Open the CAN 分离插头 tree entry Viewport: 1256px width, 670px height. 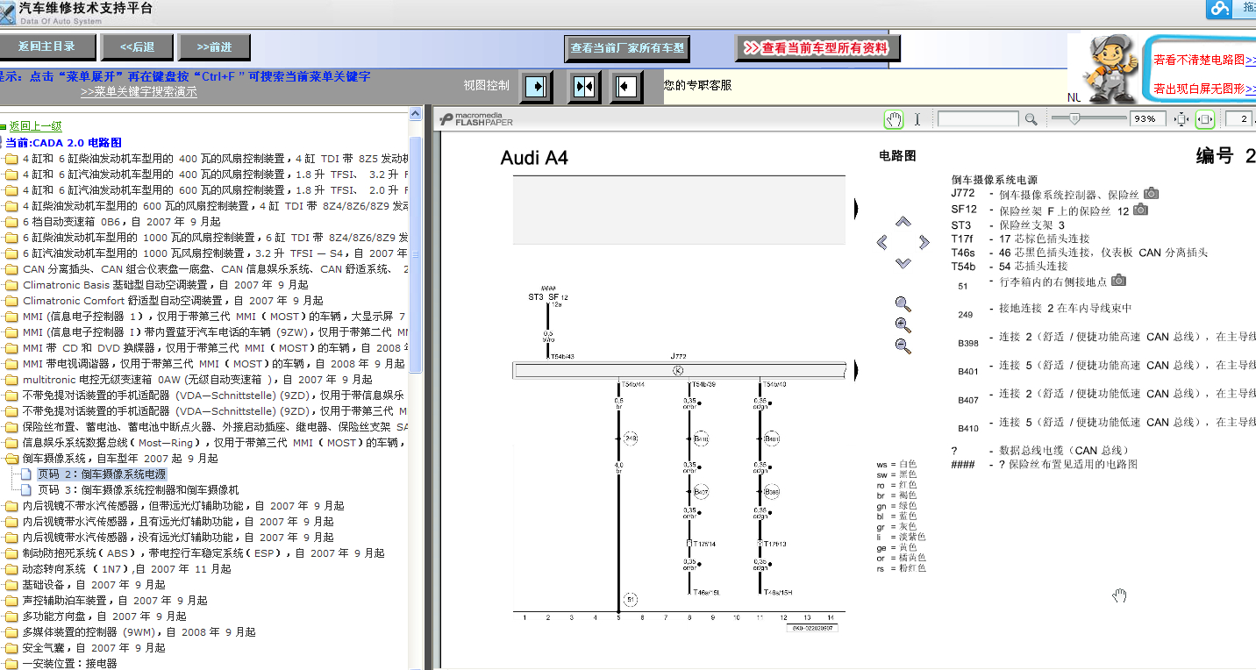pyautogui.click(x=216, y=269)
